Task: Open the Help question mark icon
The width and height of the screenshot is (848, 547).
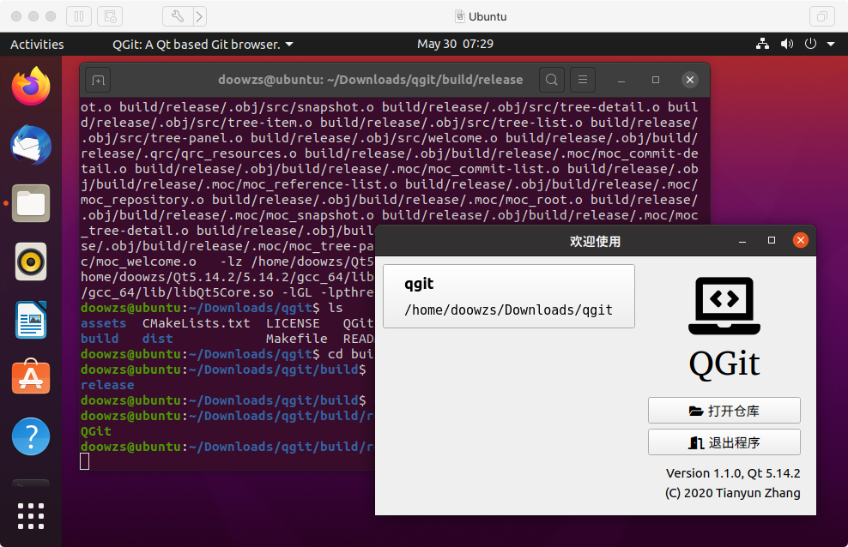Action: point(31,436)
